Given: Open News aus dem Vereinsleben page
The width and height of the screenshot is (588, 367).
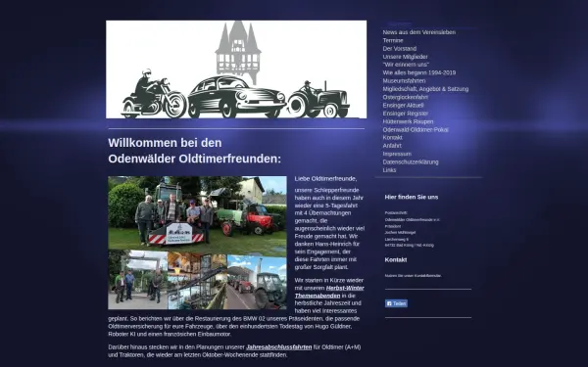Looking at the screenshot, I should click(x=418, y=32).
